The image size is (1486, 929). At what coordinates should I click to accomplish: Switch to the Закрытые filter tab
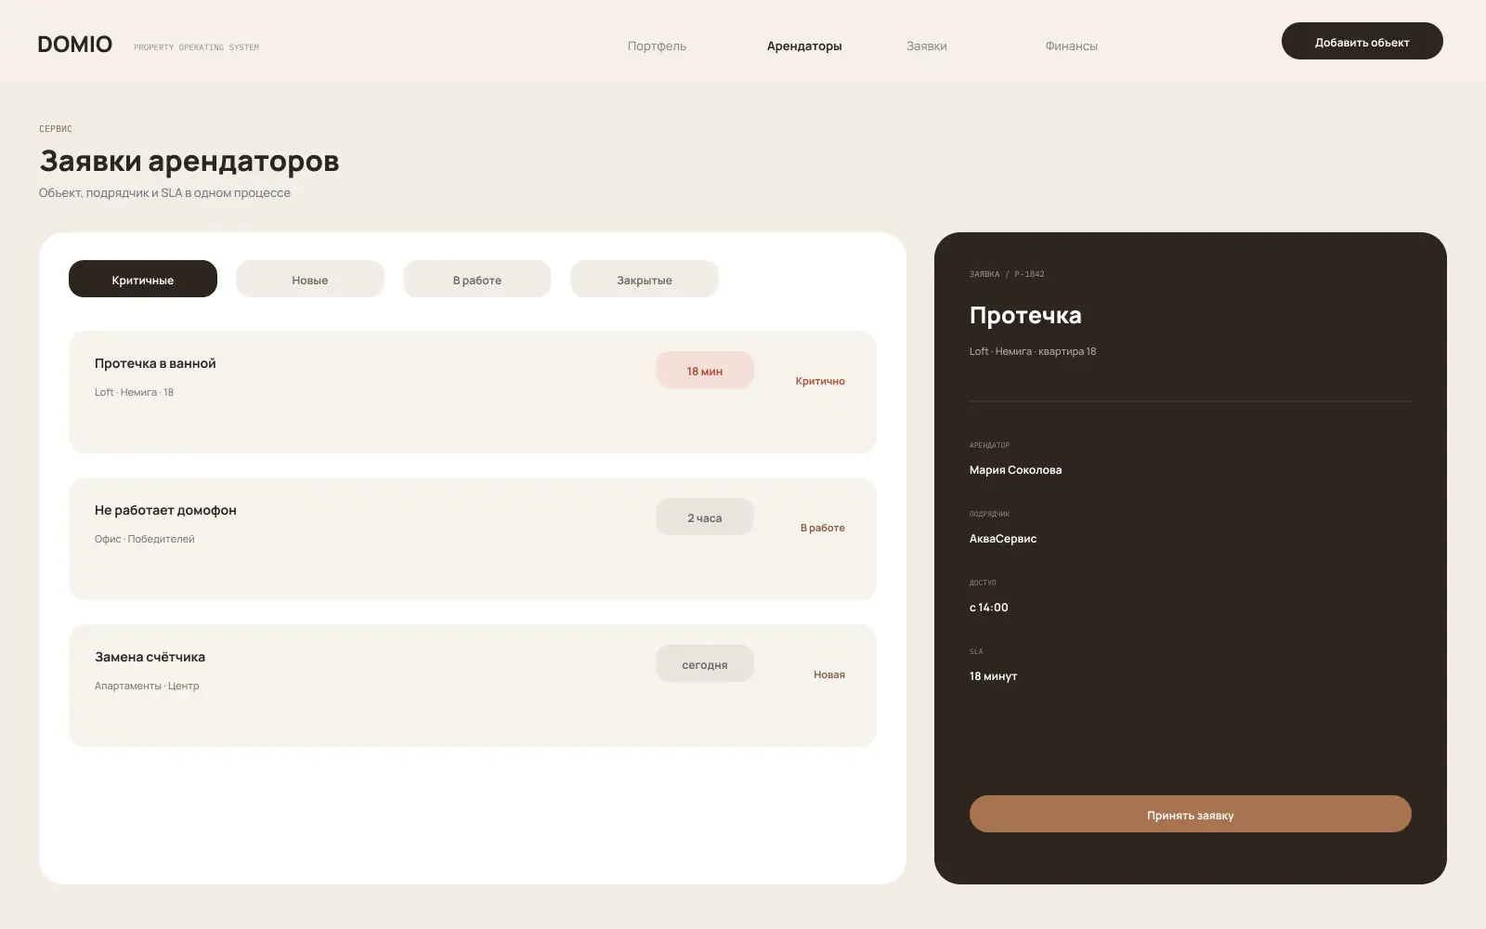[x=645, y=279]
